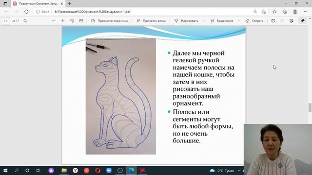Open Task View on the taskbar

click(38, 171)
